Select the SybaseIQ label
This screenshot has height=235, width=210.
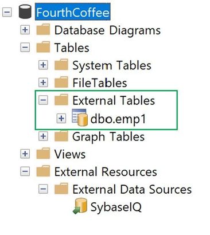coord(116,207)
